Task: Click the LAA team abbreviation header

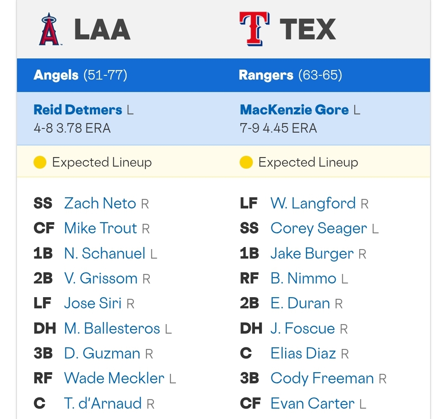Action: 102,29
